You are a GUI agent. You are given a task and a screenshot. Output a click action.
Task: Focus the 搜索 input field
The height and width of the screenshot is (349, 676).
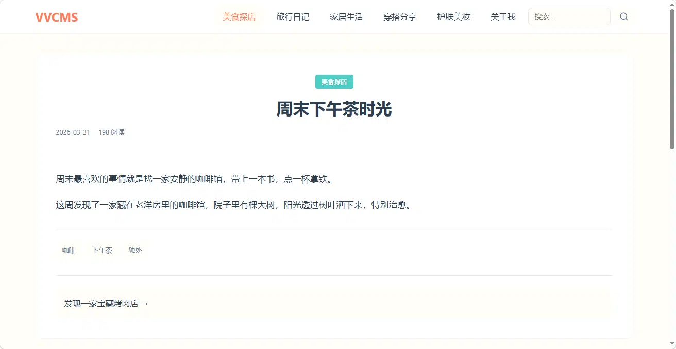click(x=569, y=16)
